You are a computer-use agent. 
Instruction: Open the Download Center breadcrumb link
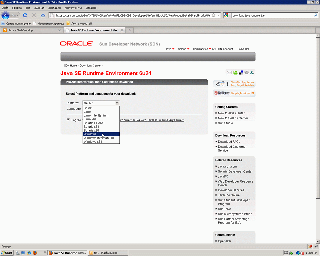[x=90, y=65]
